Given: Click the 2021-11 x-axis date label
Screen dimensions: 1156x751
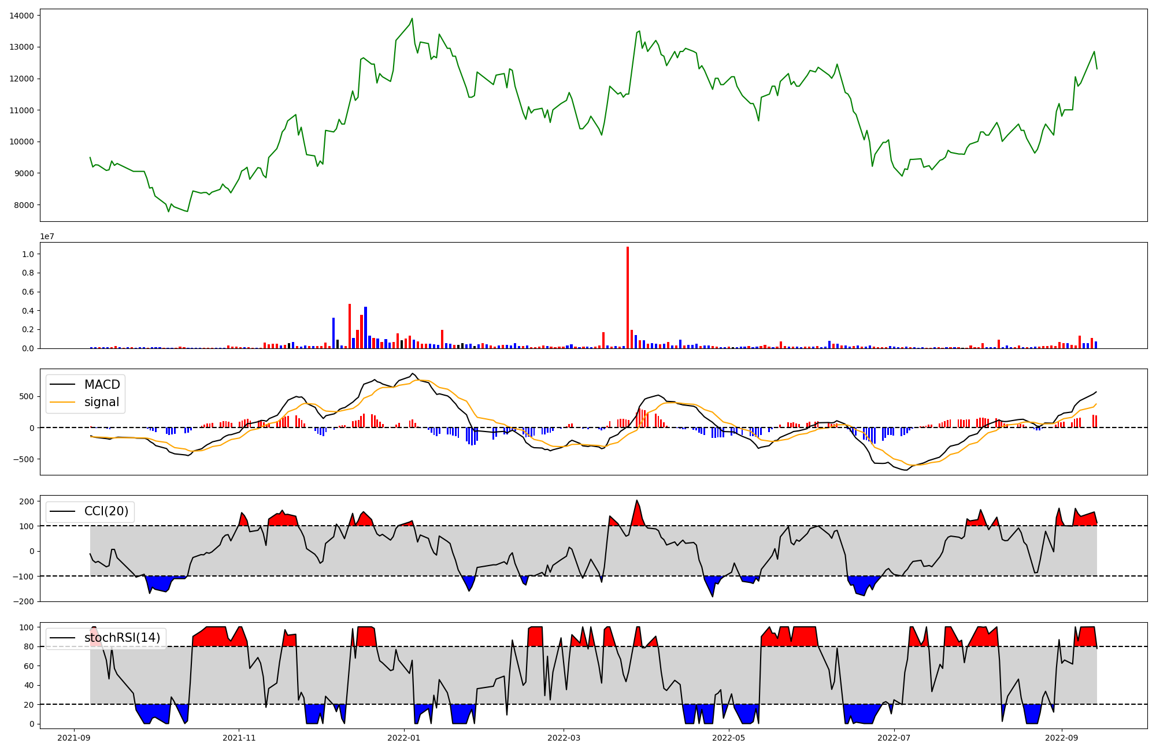Looking at the screenshot, I should coord(239,738).
